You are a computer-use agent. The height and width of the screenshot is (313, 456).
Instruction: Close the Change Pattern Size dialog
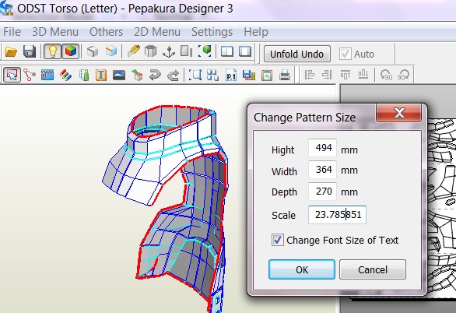click(399, 113)
